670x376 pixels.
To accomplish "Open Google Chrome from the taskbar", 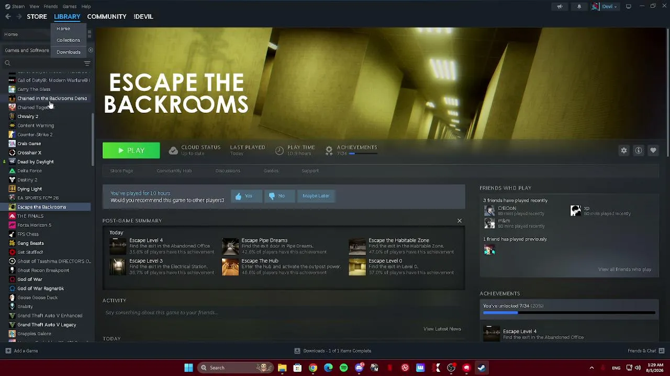I will tap(312, 368).
